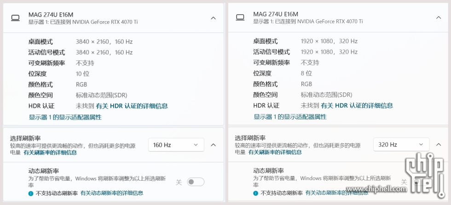
Task: Open 显示器 1 的显示适配器属性 in the 320 Hz panel
Action: (290, 117)
